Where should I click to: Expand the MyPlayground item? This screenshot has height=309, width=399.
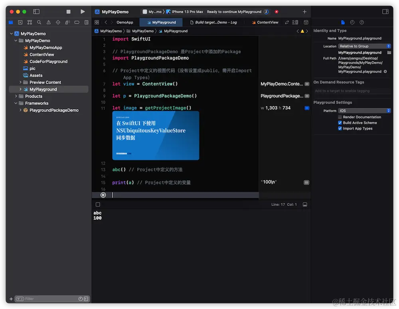click(20, 89)
